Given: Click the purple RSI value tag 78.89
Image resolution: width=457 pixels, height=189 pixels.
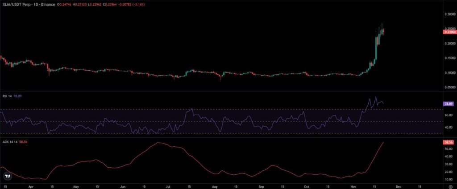Looking at the screenshot, I should [x=448, y=103].
